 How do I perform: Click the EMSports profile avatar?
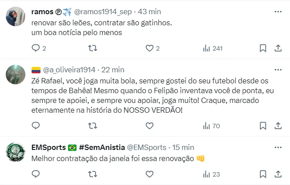click(x=15, y=152)
